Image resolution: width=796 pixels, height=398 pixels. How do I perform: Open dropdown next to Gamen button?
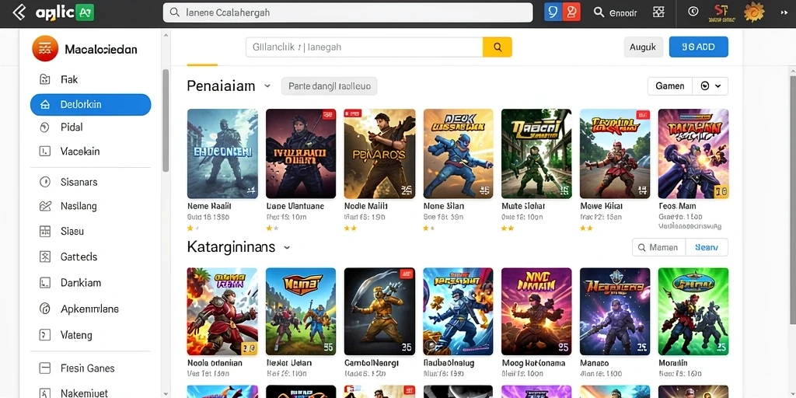[710, 86]
